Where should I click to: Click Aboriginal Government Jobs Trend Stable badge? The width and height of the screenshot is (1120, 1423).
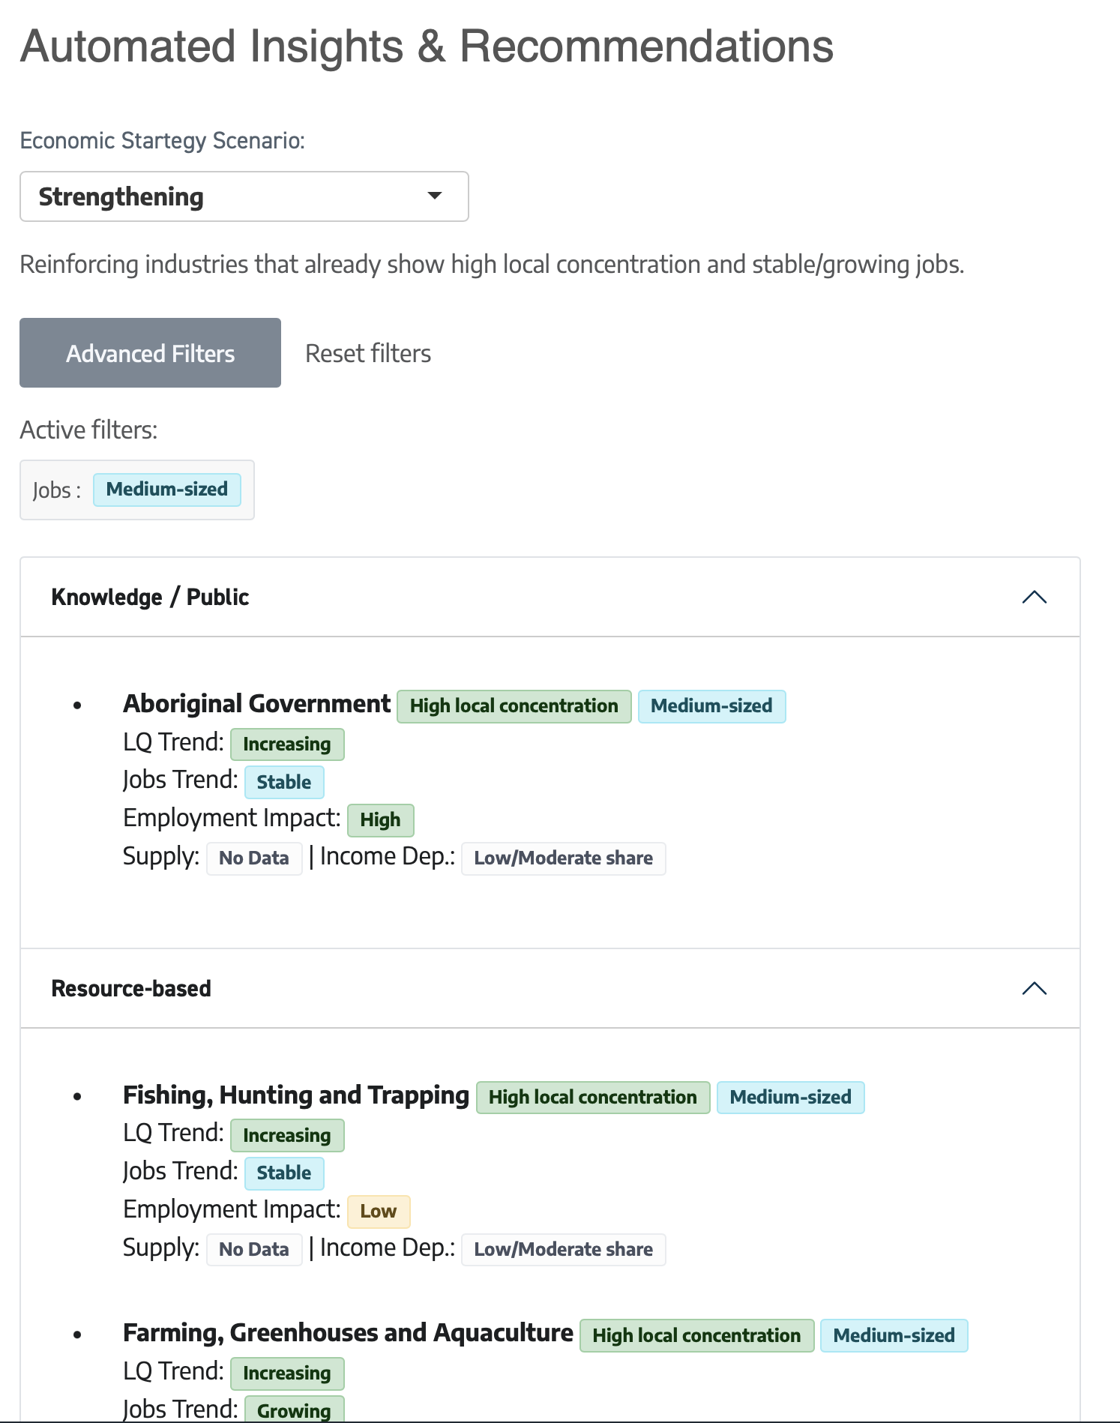point(284,782)
